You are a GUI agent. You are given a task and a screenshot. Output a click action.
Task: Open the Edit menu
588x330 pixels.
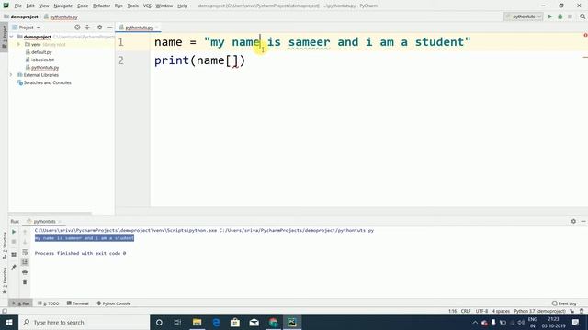(x=30, y=5)
